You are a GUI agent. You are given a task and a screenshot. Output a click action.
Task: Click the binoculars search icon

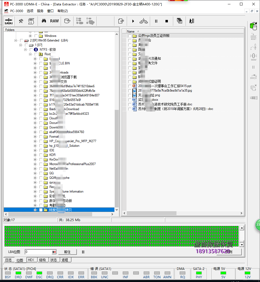[x=44, y=21]
